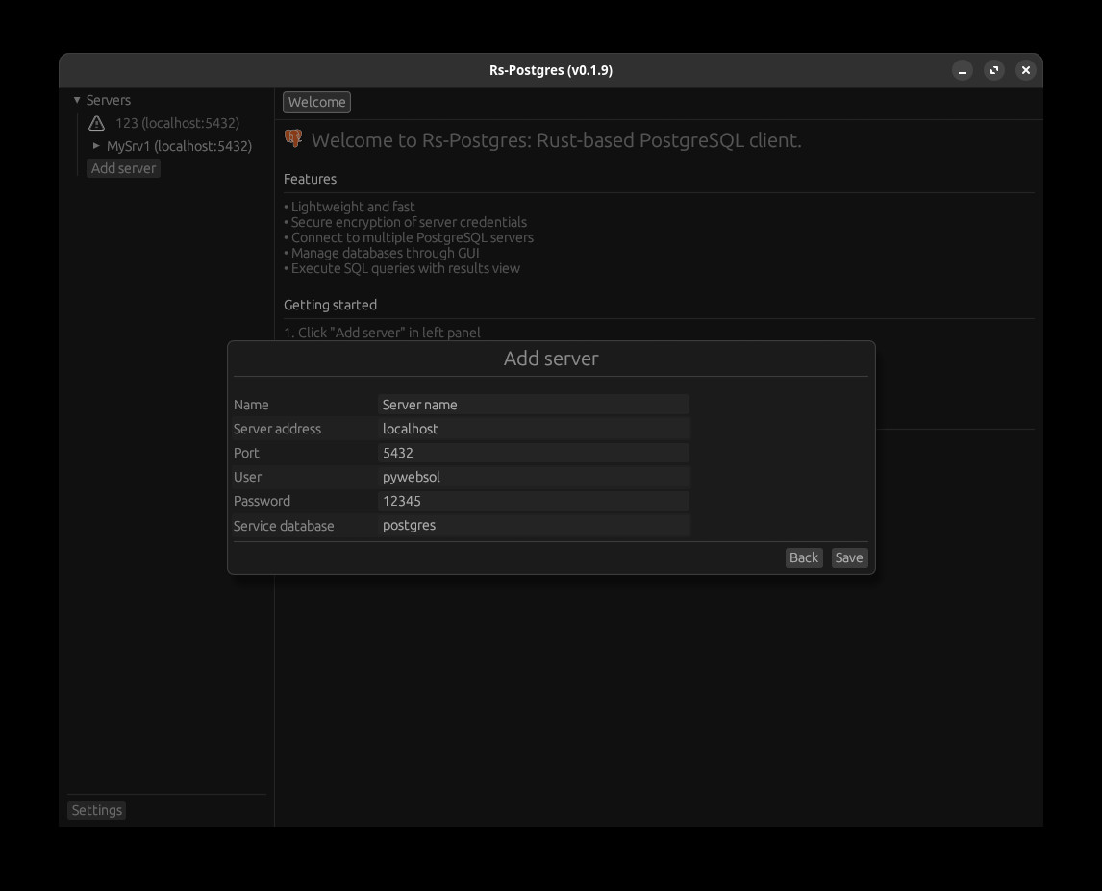This screenshot has height=891, width=1102.
Task: Click the User label in the dialog
Action: [x=247, y=477]
